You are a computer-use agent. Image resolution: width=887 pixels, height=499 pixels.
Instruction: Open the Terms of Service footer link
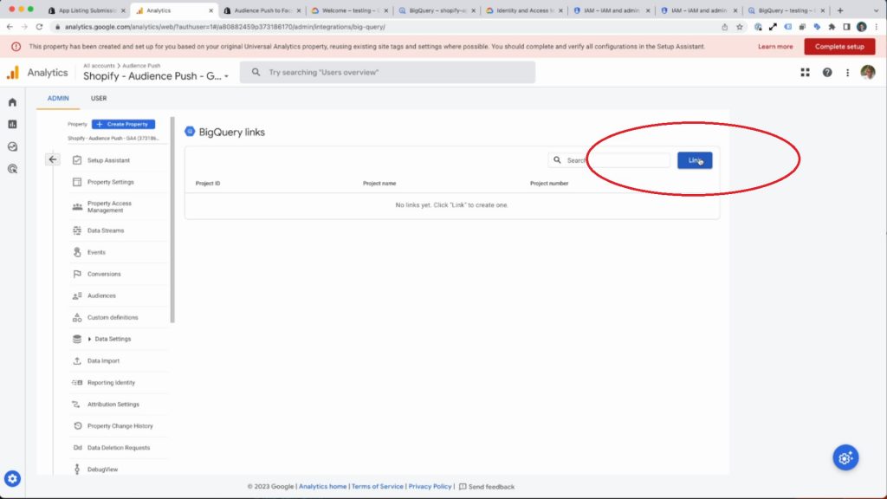pyautogui.click(x=378, y=487)
